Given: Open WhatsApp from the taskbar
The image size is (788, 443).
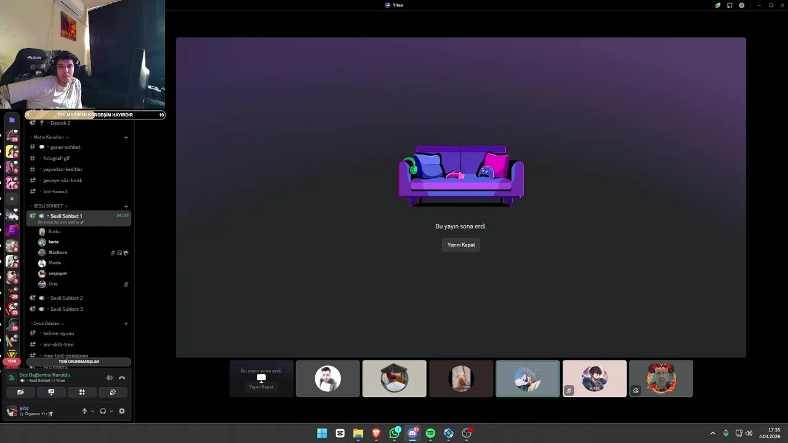Looking at the screenshot, I should [x=395, y=433].
